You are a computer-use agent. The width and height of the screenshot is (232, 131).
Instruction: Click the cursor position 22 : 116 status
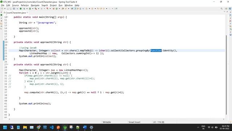(159, 122)
